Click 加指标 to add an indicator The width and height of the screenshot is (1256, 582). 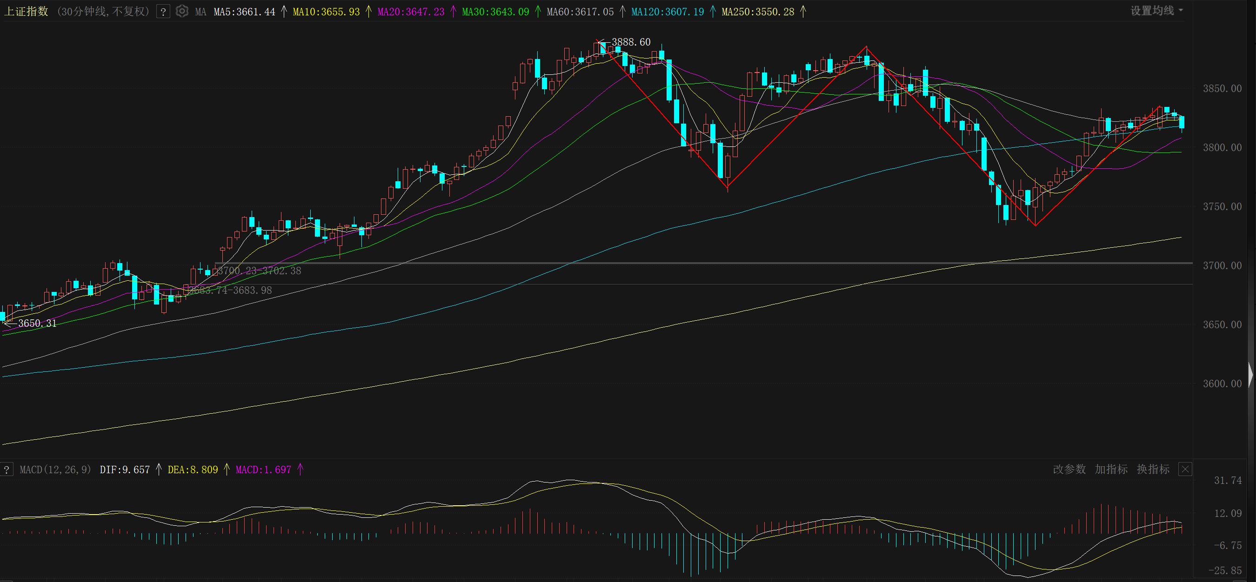tap(1111, 470)
